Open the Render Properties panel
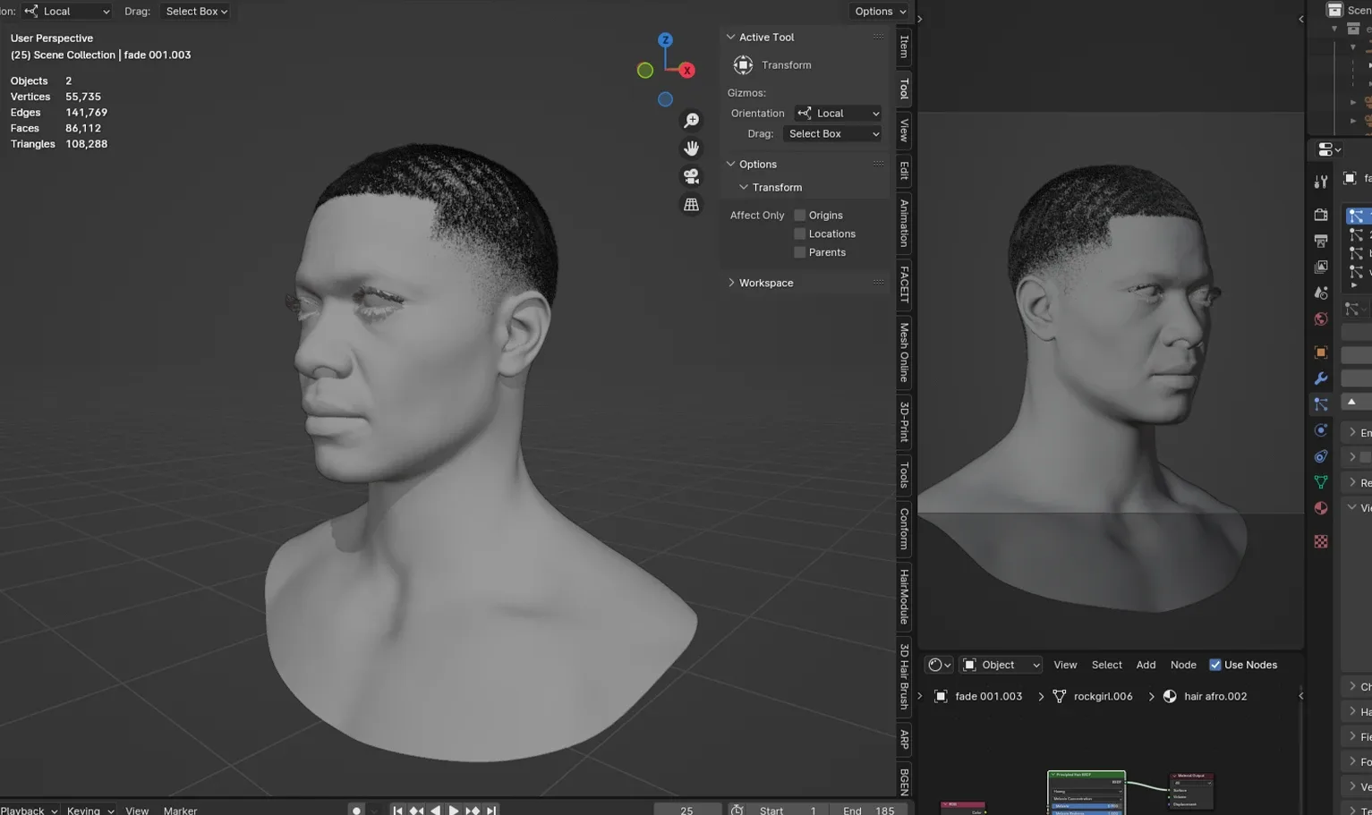 coord(1320,214)
